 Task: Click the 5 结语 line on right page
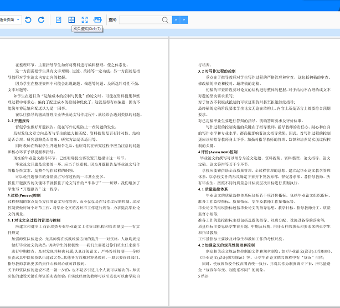pos(203,276)
